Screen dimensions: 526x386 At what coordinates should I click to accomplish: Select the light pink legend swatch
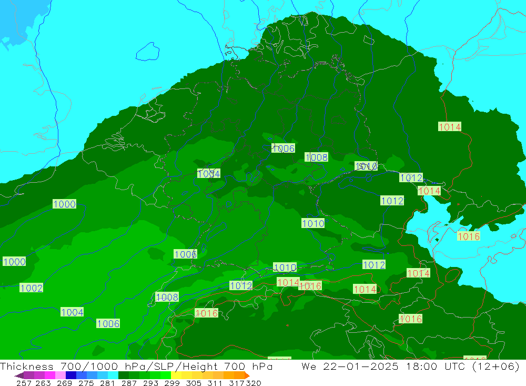click(60, 375)
